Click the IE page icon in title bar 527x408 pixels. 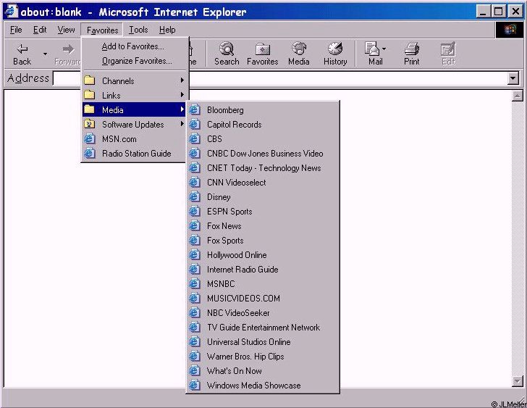tap(12, 12)
